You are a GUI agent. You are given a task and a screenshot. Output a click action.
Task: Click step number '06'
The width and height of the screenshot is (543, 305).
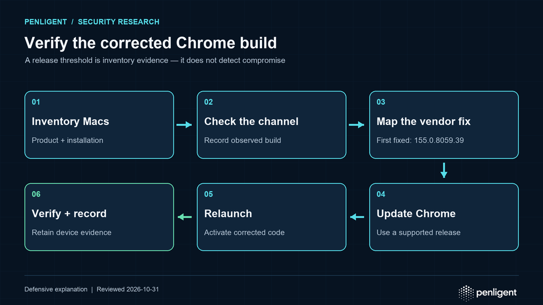point(36,194)
